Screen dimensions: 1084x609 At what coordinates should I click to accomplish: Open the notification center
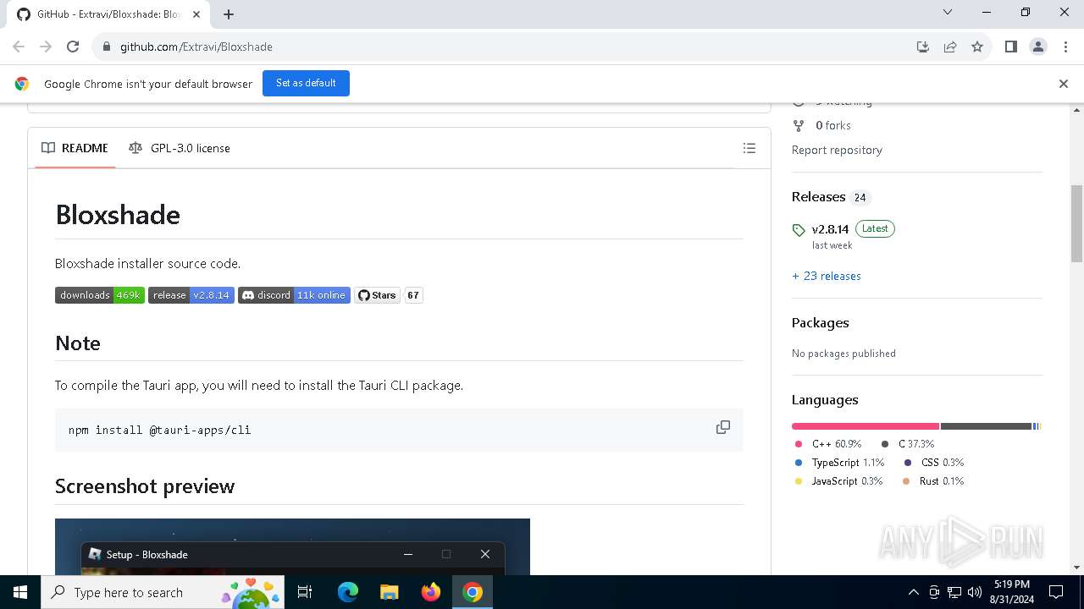1056,592
